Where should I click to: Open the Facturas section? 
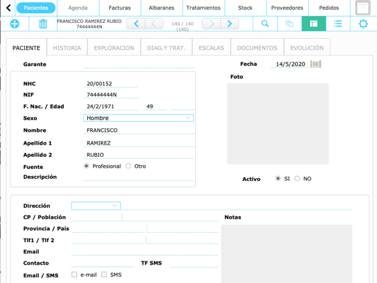pyautogui.click(x=120, y=8)
